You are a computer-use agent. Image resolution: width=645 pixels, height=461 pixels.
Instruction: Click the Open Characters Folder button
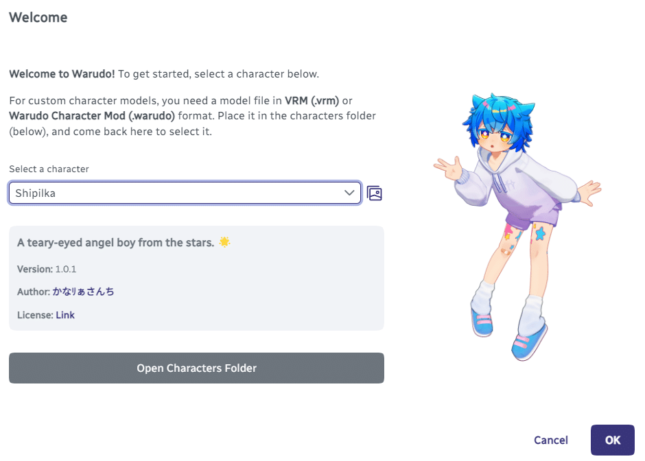click(x=196, y=368)
